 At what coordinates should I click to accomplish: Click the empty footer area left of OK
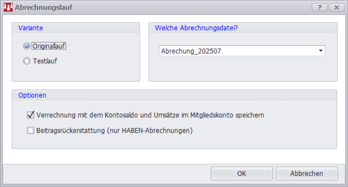[106, 173]
